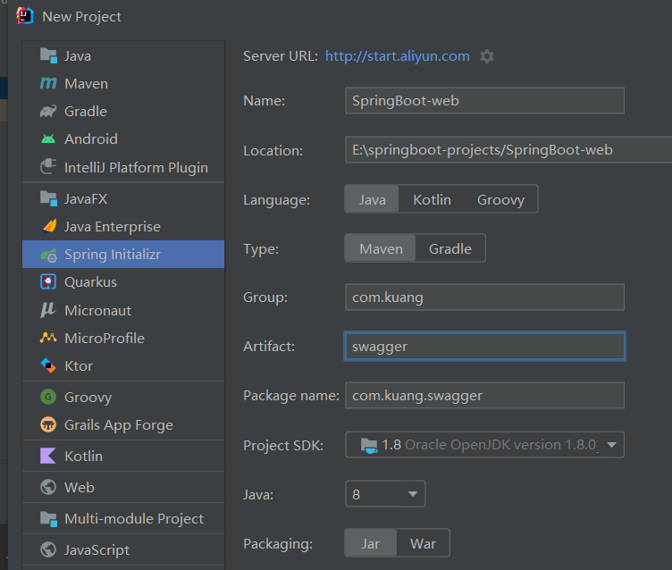Select IntelliJ Platform Plugin entry
Viewport: 672px width, 570px height.
pos(123,167)
